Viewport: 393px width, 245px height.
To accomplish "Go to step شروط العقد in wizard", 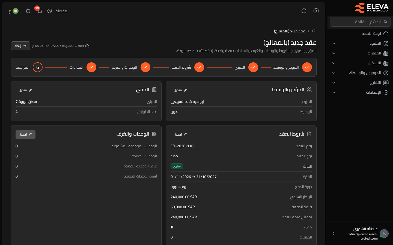I will pos(188,67).
